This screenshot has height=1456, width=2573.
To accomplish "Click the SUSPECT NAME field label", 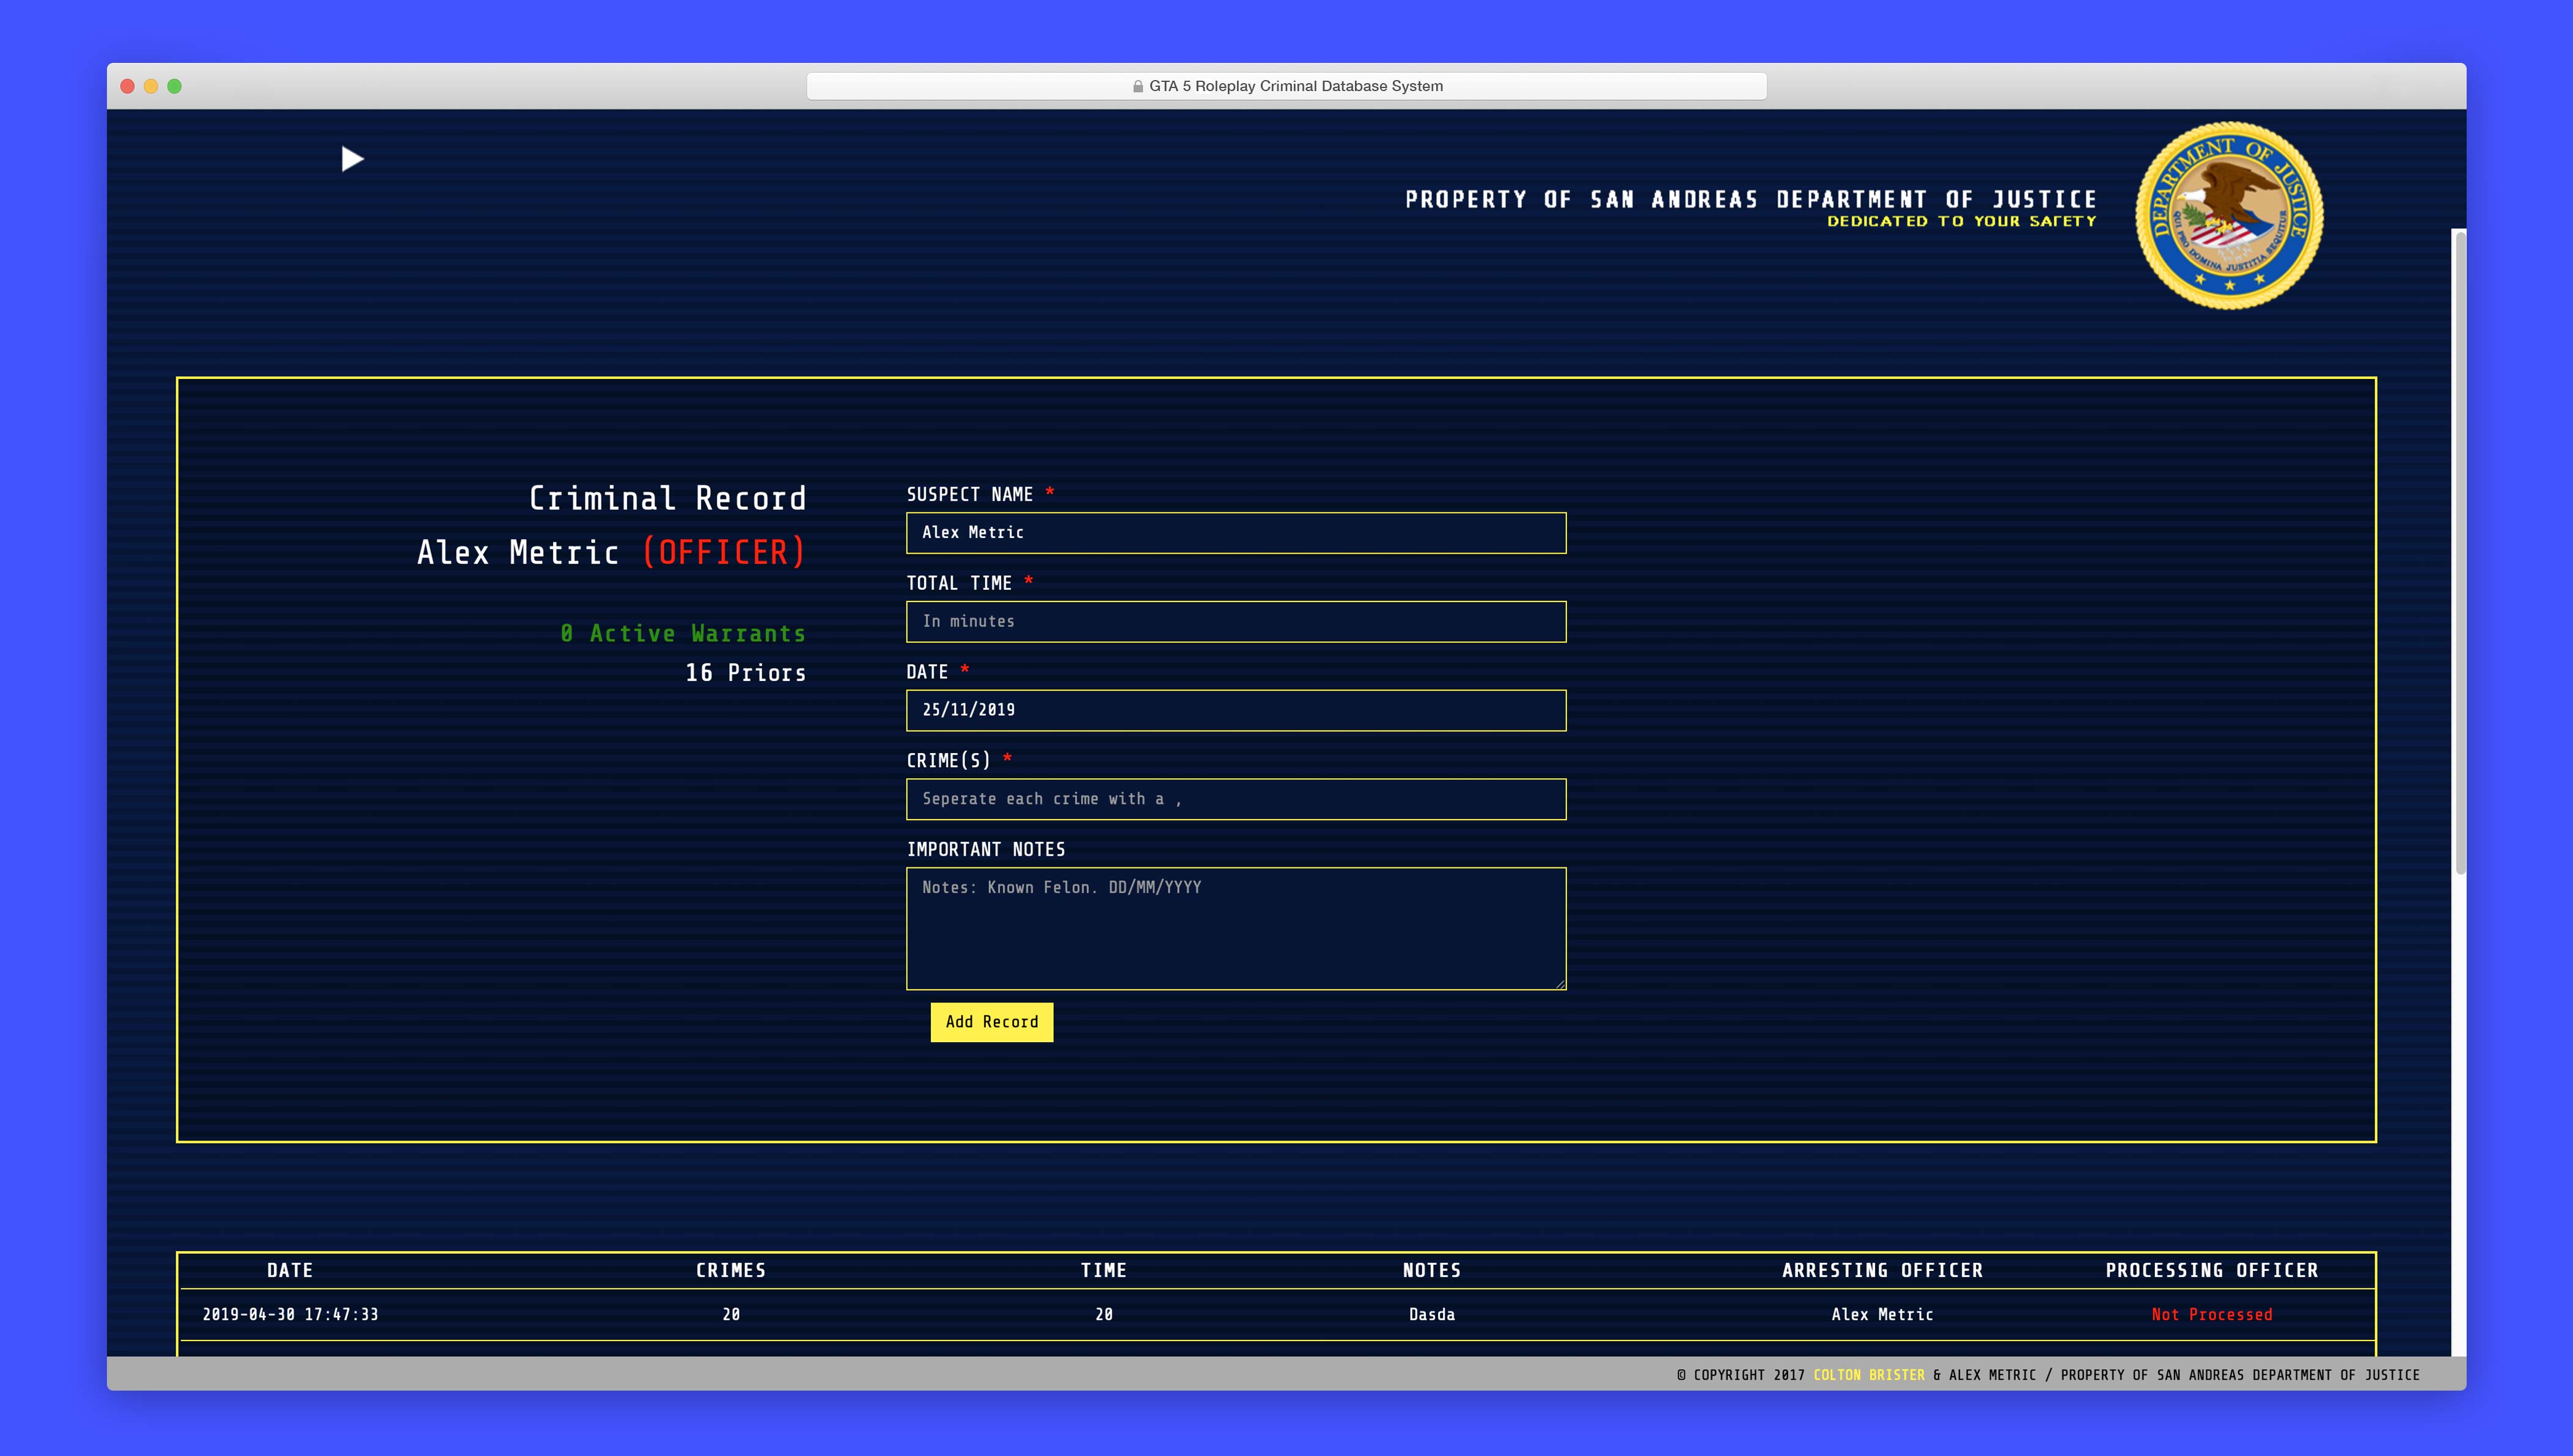I will tap(969, 494).
